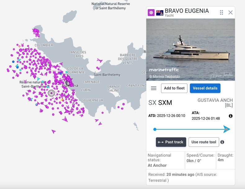The width and height of the screenshot is (245, 189).
Task: Click the lone magenta vessel arrow north of Saint Barthelemy label
Action: tap(99, 60)
